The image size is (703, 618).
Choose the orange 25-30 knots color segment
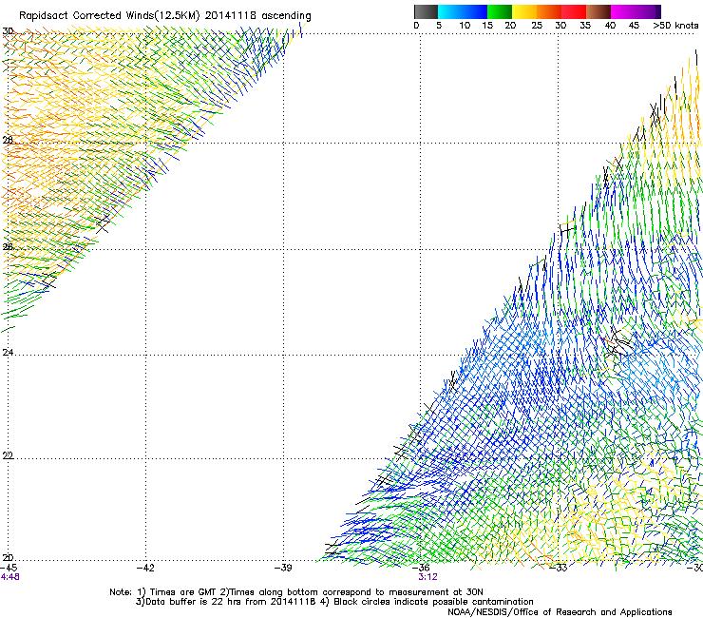point(549,11)
